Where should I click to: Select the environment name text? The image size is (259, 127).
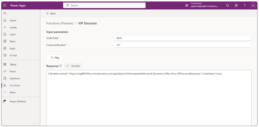205,7
